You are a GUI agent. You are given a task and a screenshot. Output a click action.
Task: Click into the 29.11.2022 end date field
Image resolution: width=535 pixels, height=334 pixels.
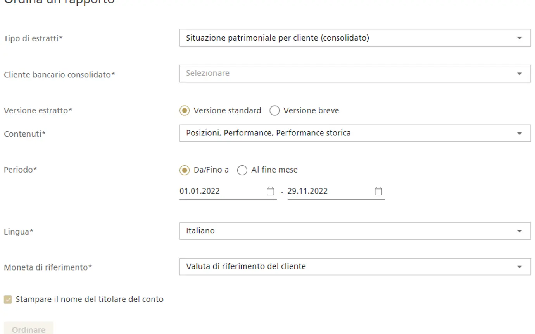[x=329, y=191]
